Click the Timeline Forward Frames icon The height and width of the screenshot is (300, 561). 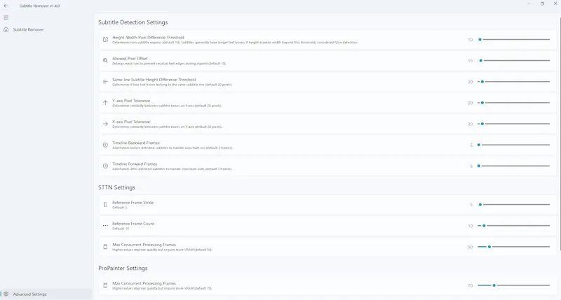pos(105,166)
